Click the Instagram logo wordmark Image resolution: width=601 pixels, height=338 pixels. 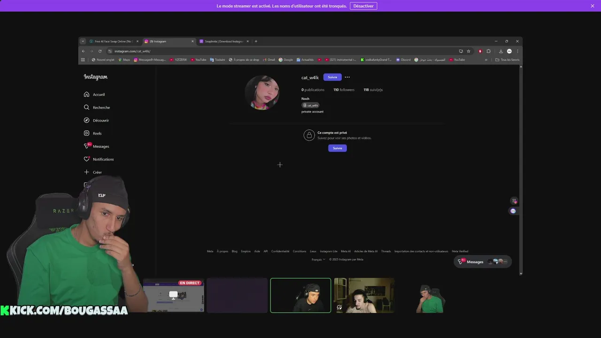click(96, 77)
